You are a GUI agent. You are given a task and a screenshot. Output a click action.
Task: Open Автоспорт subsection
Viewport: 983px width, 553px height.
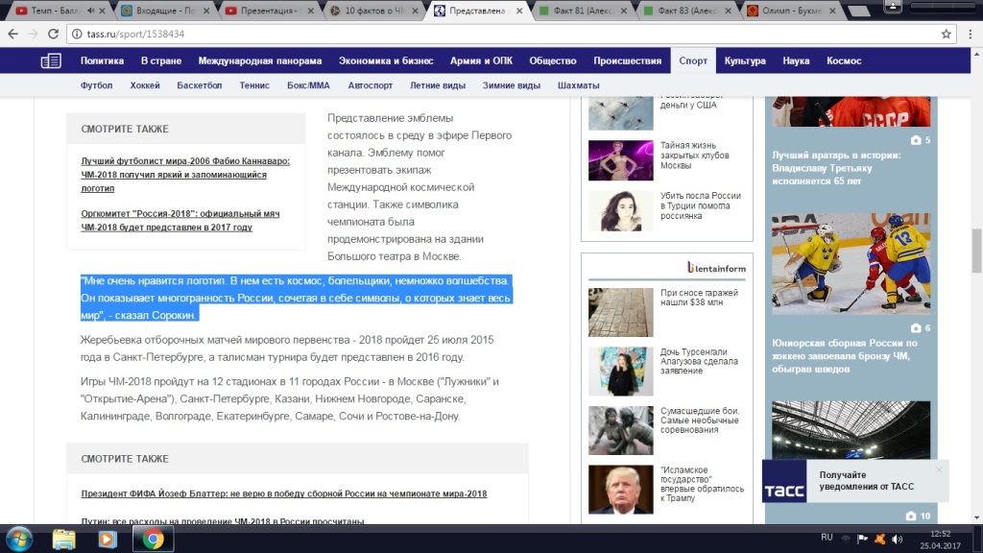tap(371, 85)
